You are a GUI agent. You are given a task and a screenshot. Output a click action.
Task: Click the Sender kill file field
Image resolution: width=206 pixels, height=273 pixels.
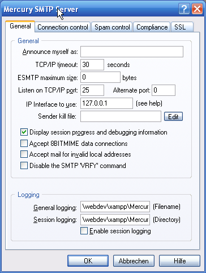click(121, 116)
